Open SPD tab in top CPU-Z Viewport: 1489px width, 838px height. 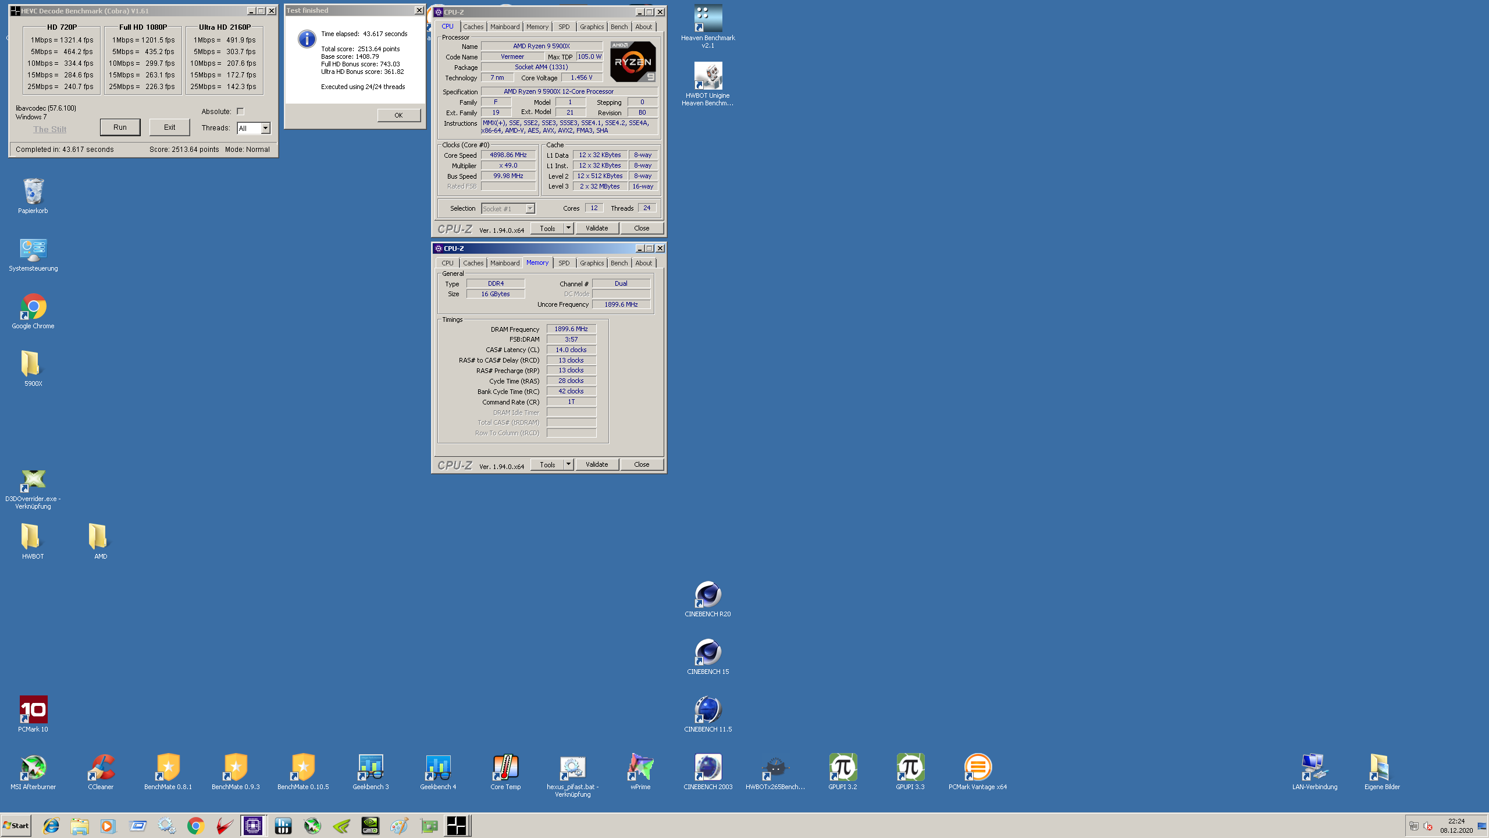pos(564,27)
